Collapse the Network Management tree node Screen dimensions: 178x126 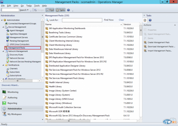coord(3,51)
